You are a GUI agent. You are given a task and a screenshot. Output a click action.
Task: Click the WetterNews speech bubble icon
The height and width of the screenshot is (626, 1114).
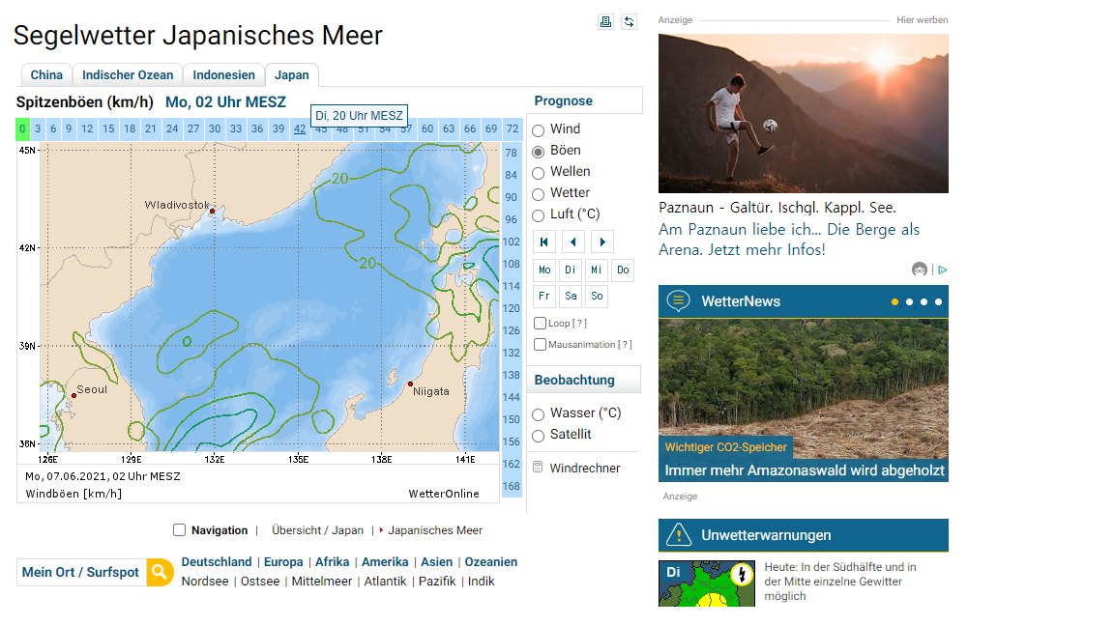(678, 301)
